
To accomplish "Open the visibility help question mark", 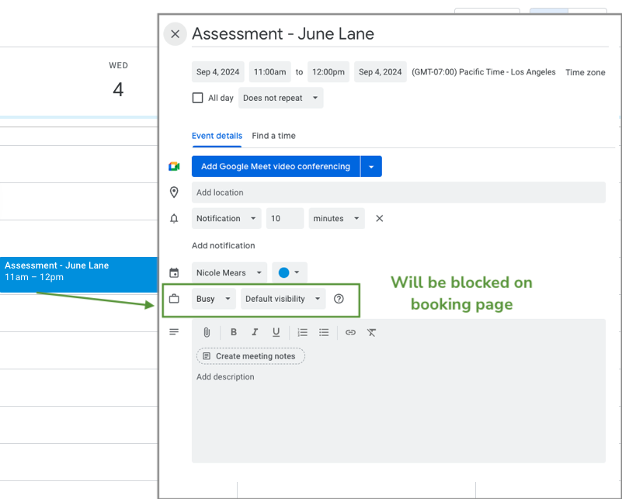I will click(x=339, y=299).
